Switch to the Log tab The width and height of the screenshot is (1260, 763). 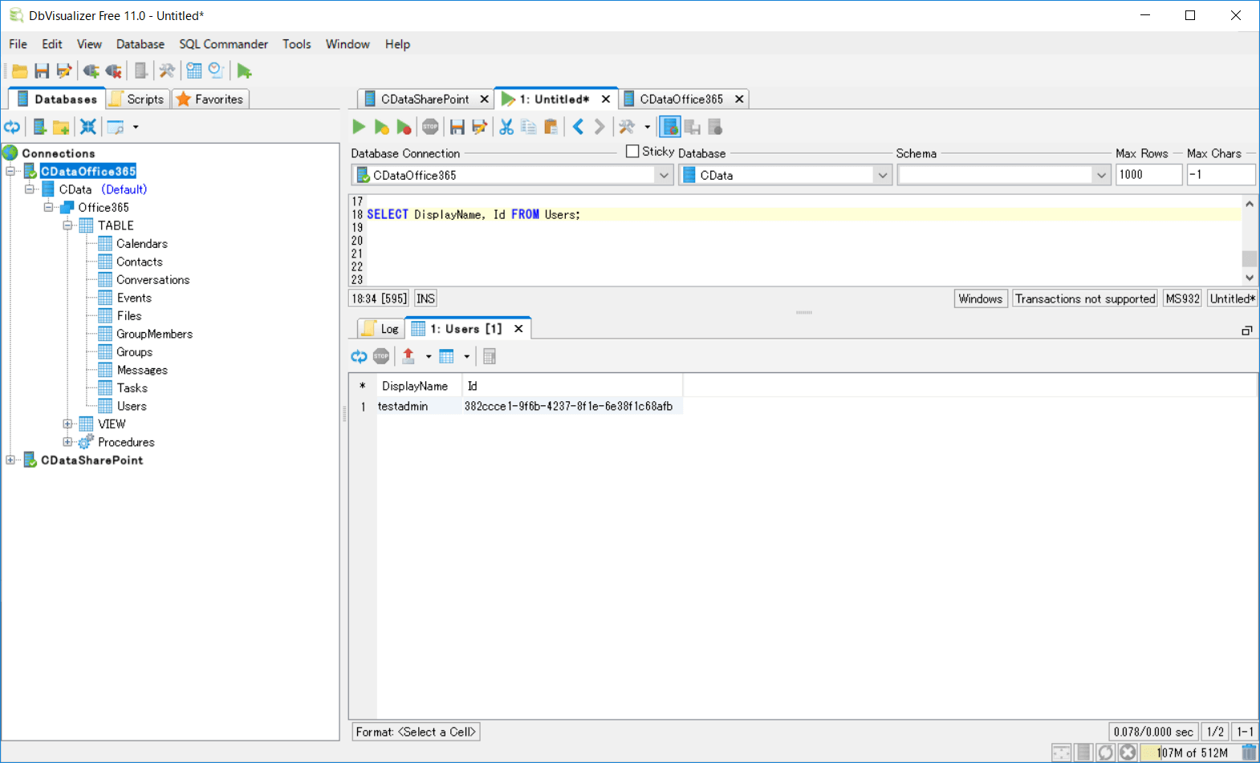click(x=381, y=329)
